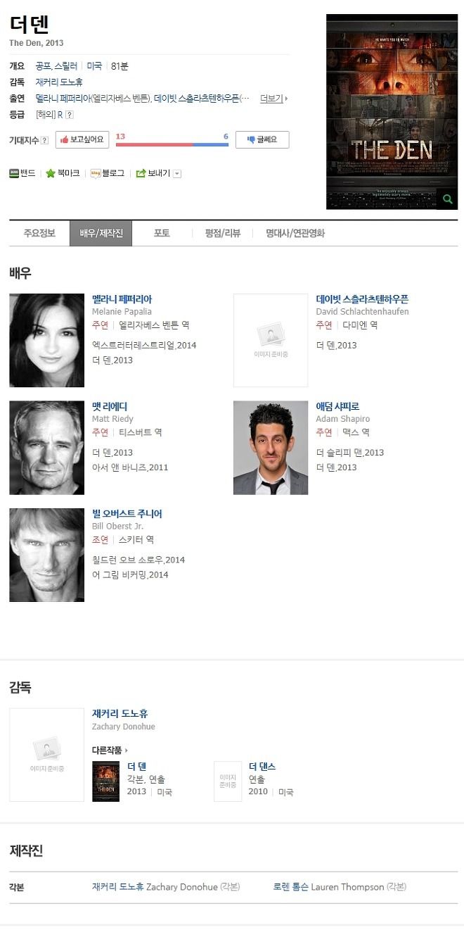Open the Melanie Papalia actor photo

[46, 340]
